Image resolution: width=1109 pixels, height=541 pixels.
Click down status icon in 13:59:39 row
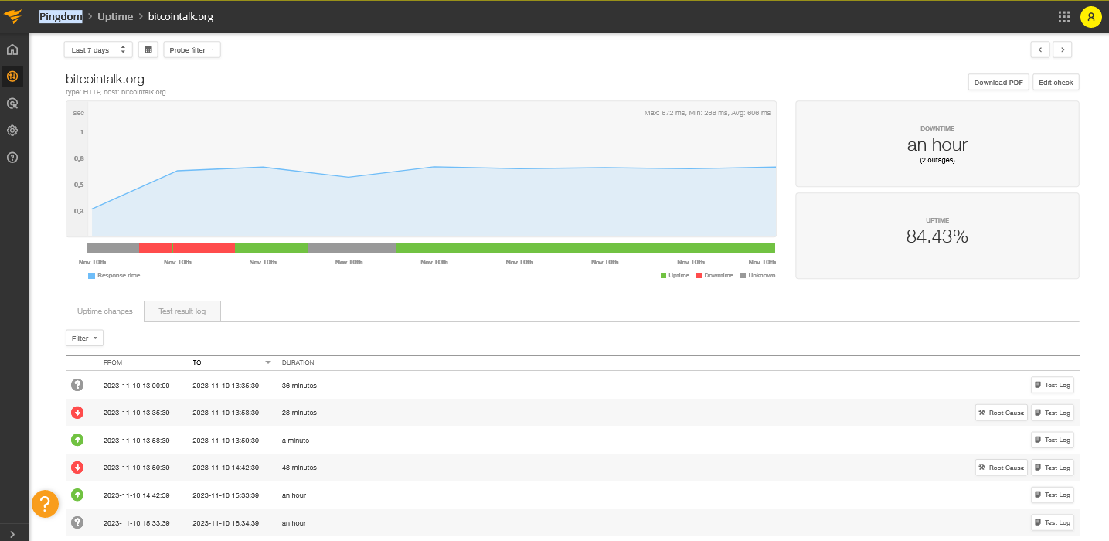(77, 468)
